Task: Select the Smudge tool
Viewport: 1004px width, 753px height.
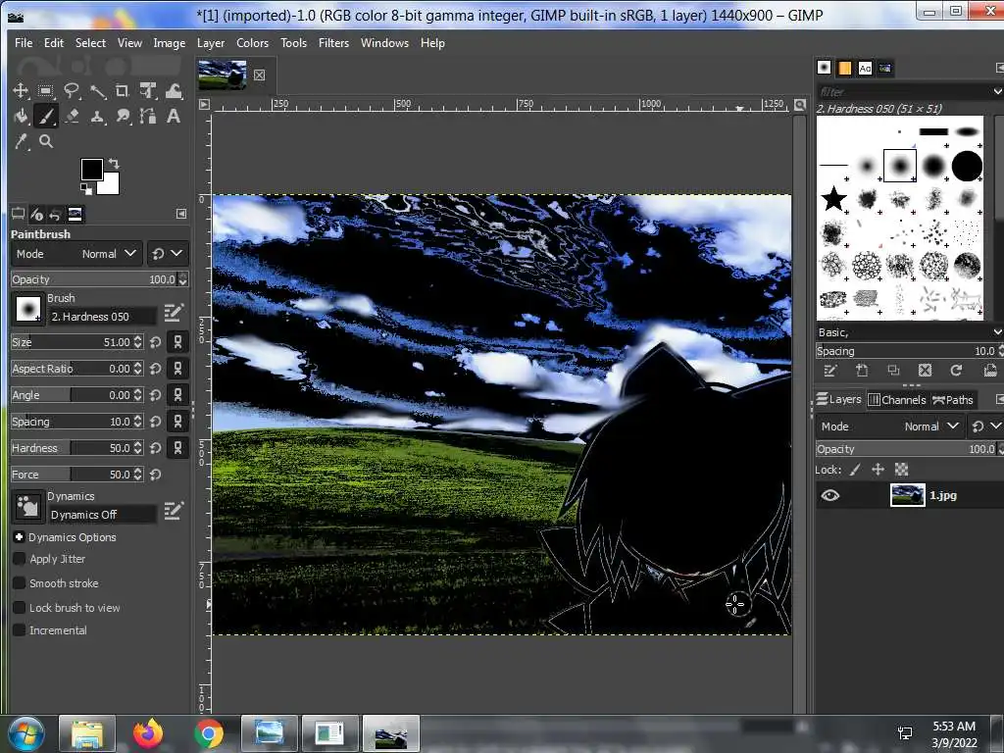Action: (123, 116)
